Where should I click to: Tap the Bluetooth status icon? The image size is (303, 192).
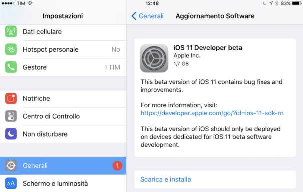277,3
